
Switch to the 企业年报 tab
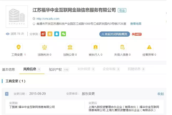(111, 69)
